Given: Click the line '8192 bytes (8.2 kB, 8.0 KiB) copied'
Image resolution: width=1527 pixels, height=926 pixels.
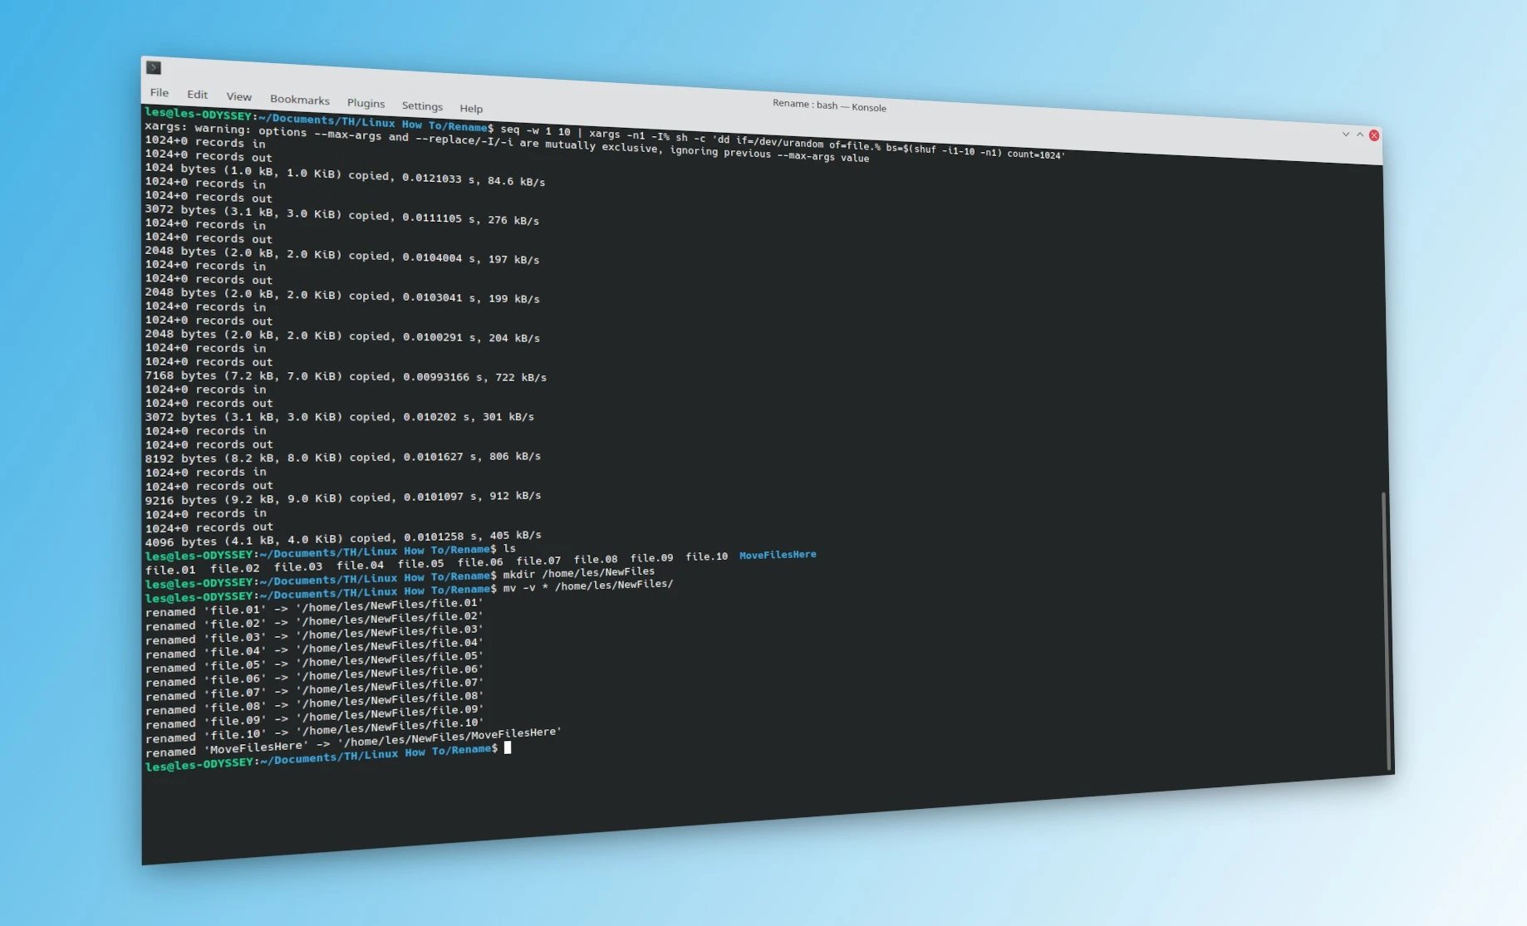Looking at the screenshot, I should coord(343,458).
